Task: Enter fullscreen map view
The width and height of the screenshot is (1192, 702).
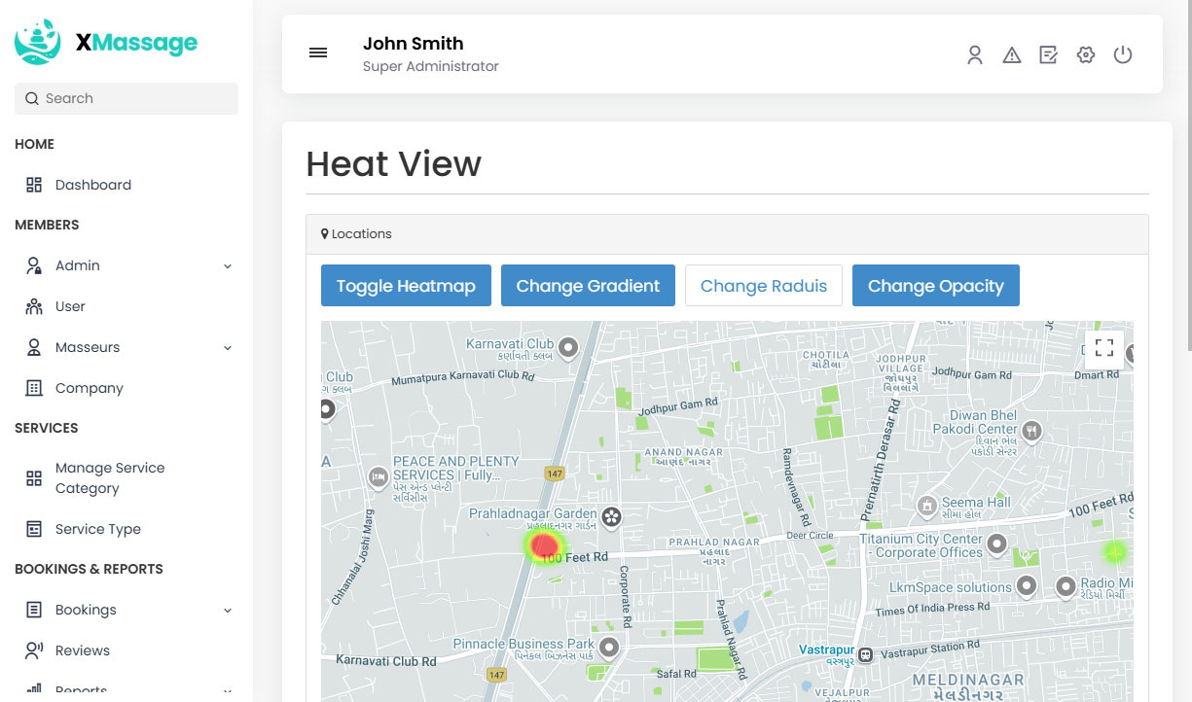Action: click(x=1103, y=348)
